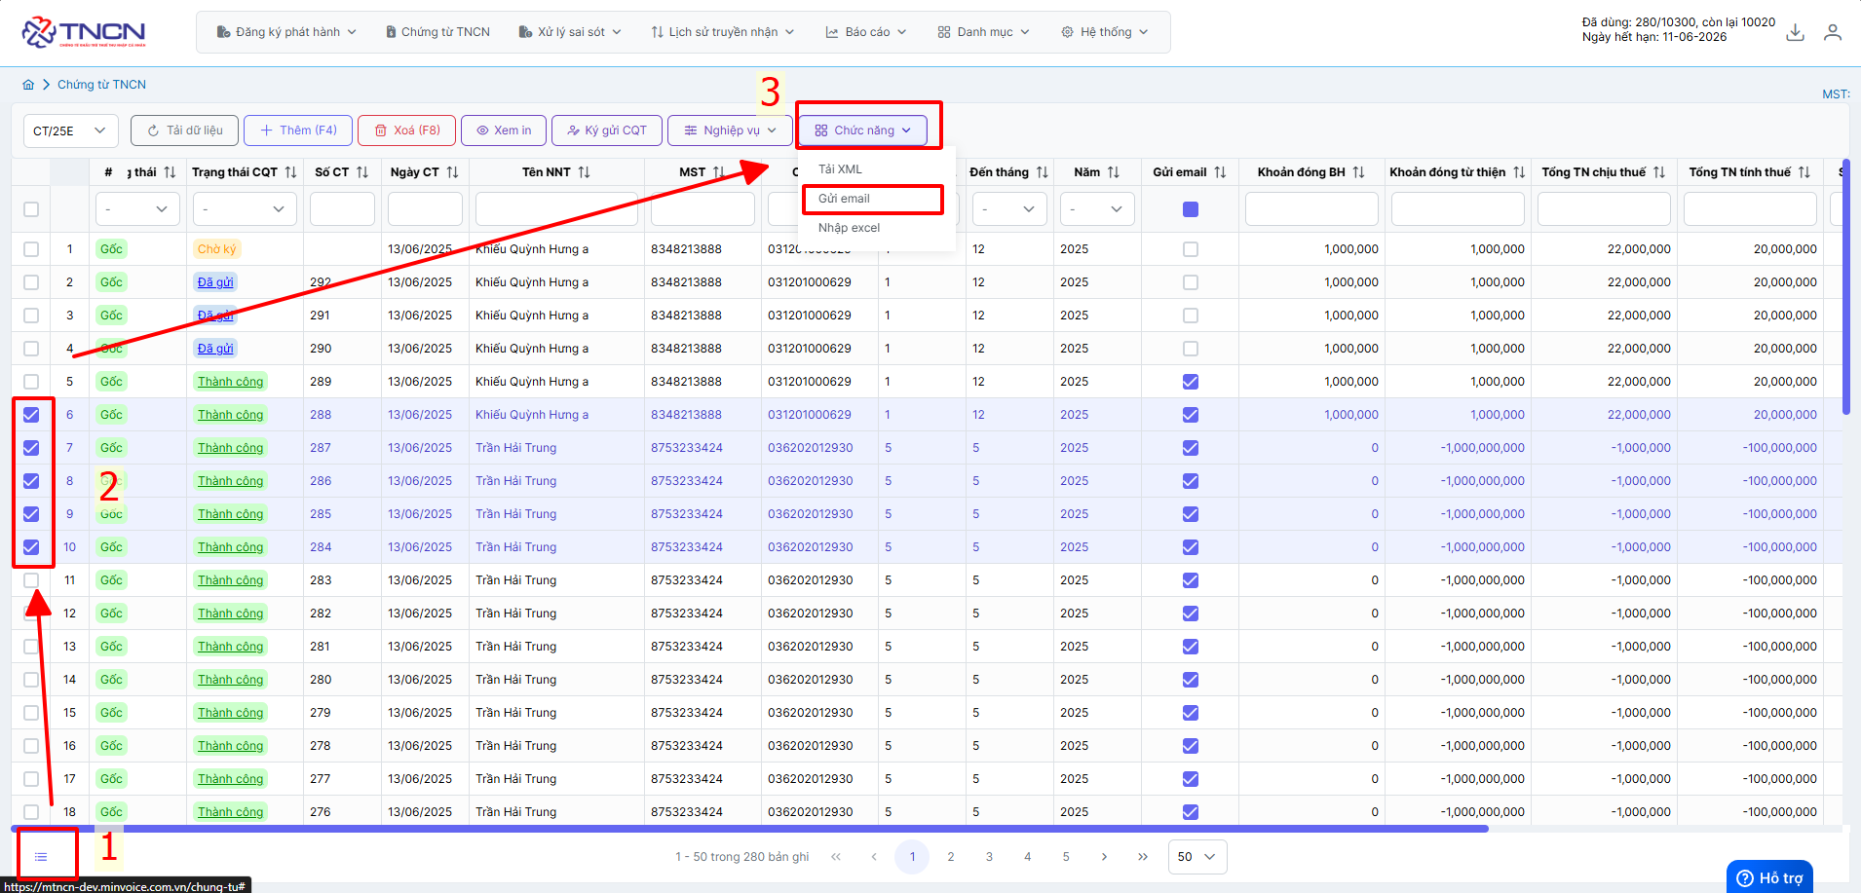Click Xoá (F8) delete button
The image size is (1861, 893).
[x=406, y=130]
